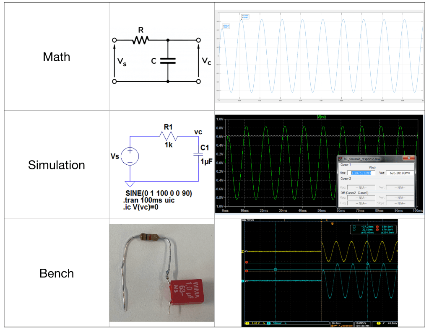Select the Bench row label
429x332 pixels.
coord(56,273)
